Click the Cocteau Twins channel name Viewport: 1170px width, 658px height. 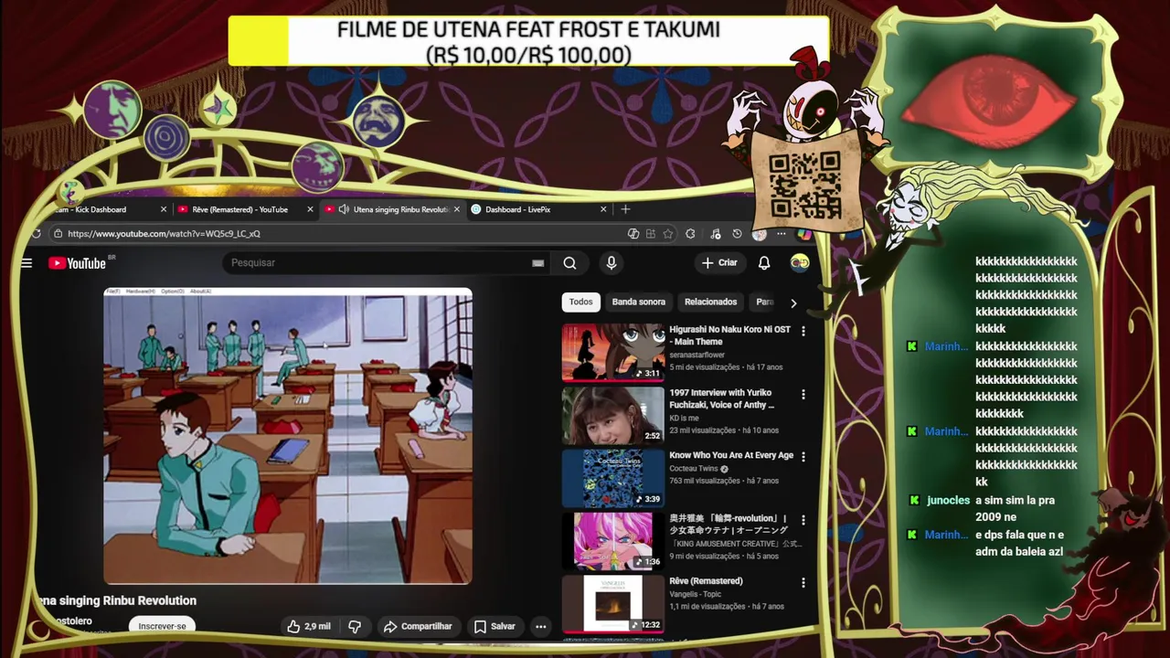click(x=694, y=469)
